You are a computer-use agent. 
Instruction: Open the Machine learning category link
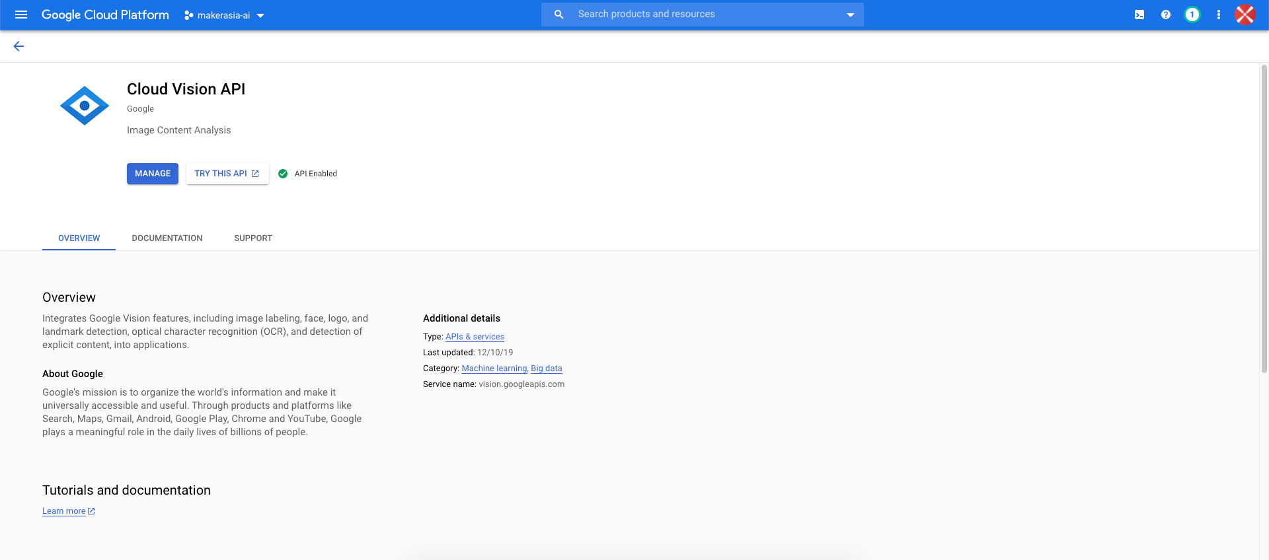pos(494,368)
